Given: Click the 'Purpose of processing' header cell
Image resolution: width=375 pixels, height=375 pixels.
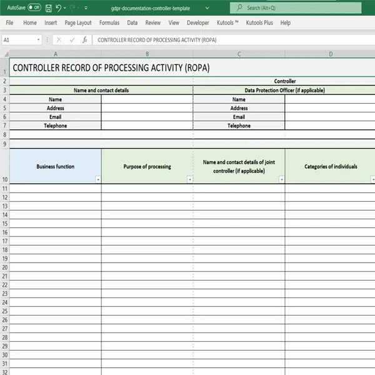Looking at the screenshot, I should (x=147, y=166).
